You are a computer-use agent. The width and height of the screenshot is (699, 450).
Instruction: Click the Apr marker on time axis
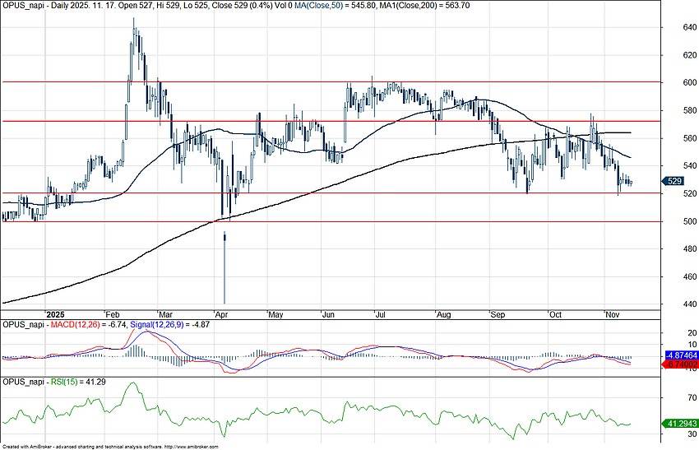(220, 314)
